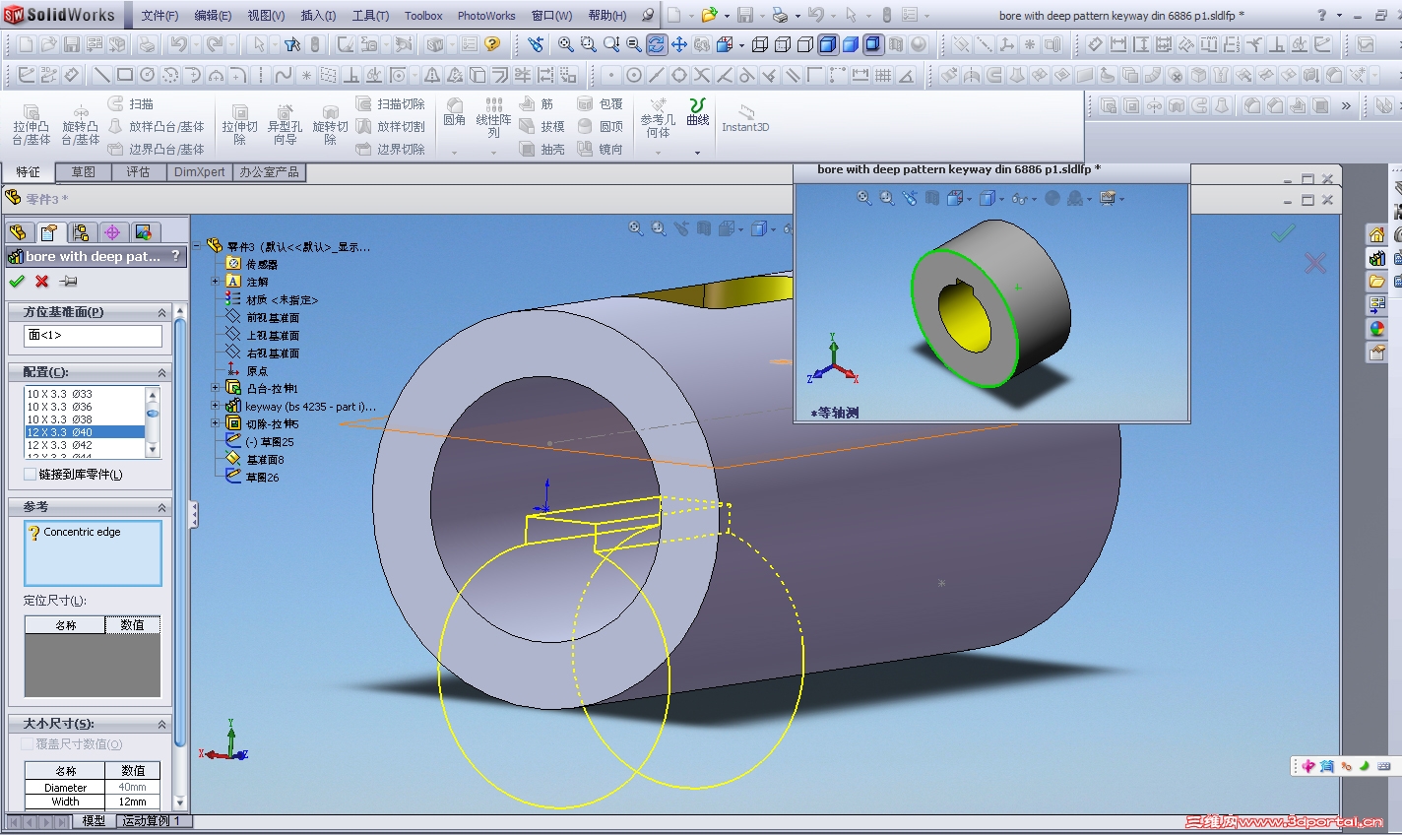Open the PropertyManager tab icon
Image resolution: width=1402 pixels, height=835 pixels.
point(49,232)
